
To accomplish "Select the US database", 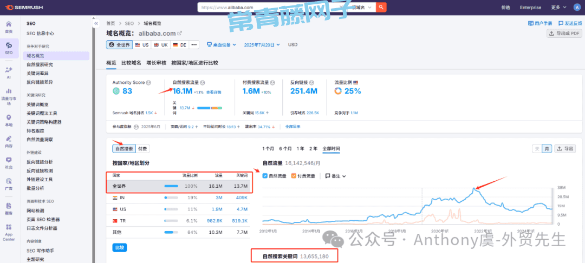I will [x=142, y=45].
